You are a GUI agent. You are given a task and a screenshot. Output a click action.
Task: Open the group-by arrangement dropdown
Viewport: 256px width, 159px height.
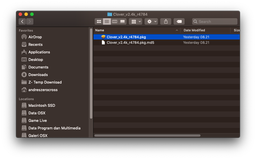click(136, 21)
